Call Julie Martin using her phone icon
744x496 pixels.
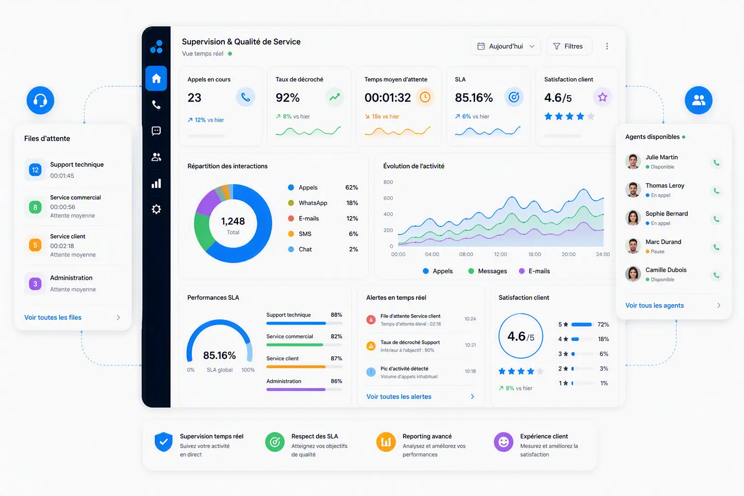click(x=716, y=163)
